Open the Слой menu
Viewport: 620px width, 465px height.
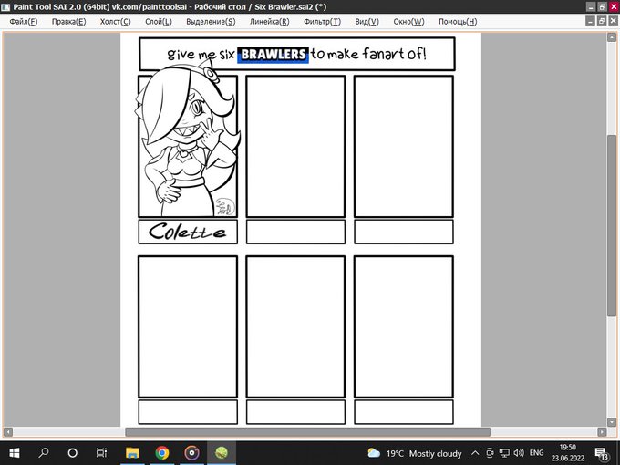click(x=159, y=22)
